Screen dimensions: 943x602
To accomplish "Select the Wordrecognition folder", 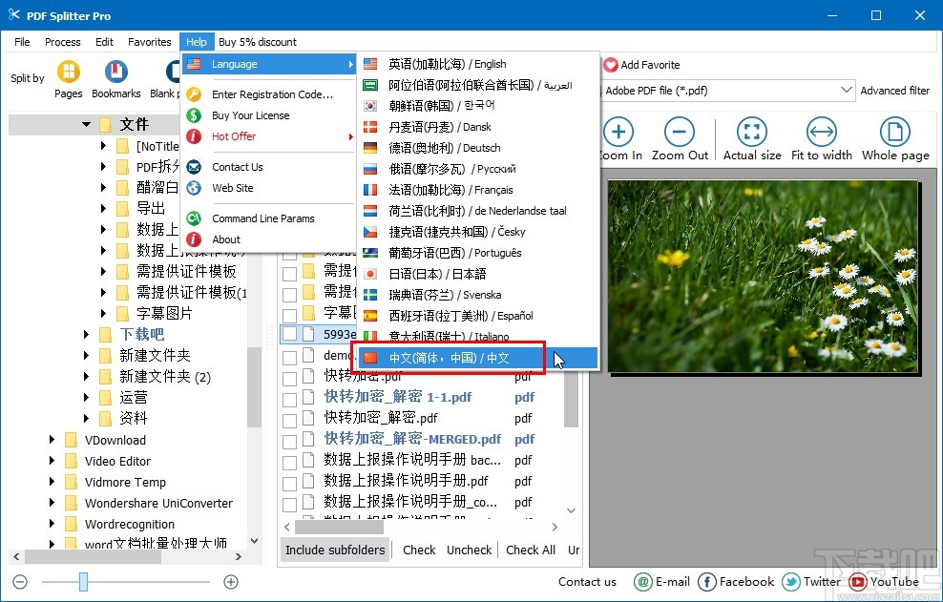I will click(x=129, y=524).
